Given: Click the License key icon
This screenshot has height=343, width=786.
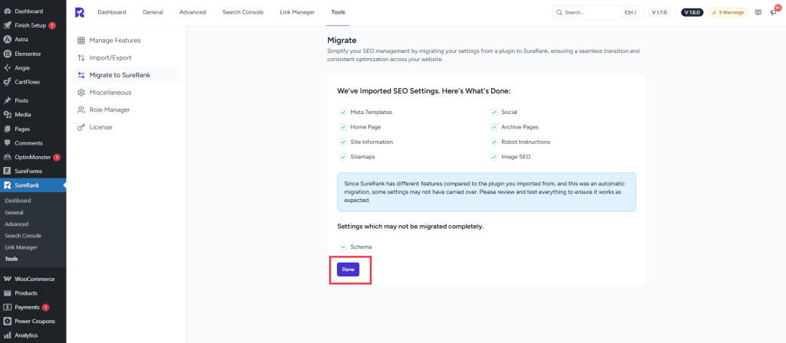Looking at the screenshot, I should pyautogui.click(x=81, y=127).
